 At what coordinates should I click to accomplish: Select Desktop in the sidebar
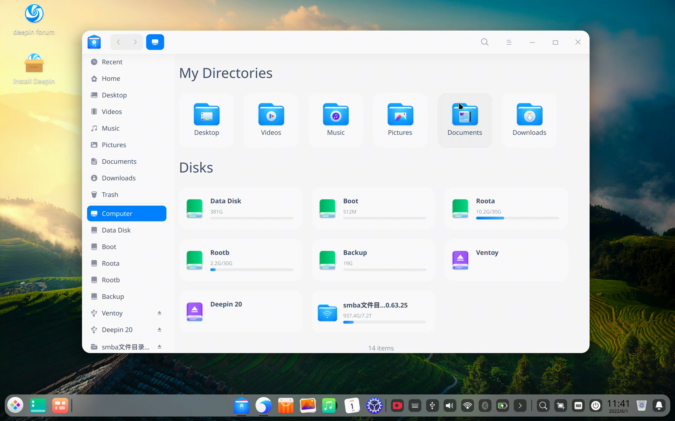coord(127,95)
